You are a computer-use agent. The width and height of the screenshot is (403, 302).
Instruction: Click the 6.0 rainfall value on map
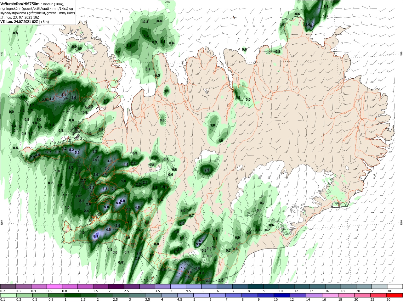pos(122,201)
